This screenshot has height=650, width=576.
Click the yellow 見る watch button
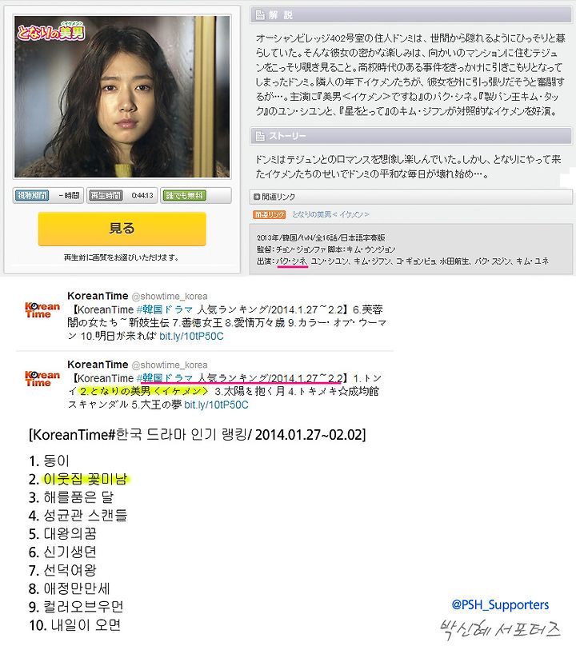pos(122,229)
